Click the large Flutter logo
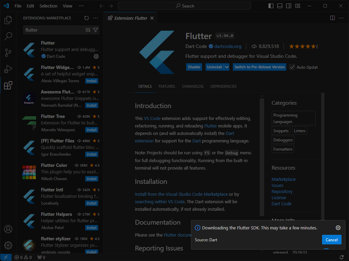 [x=157, y=52]
